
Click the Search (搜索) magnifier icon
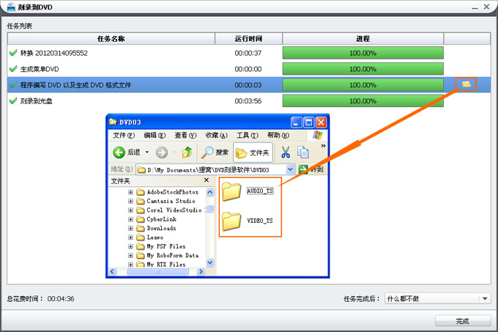click(x=208, y=152)
